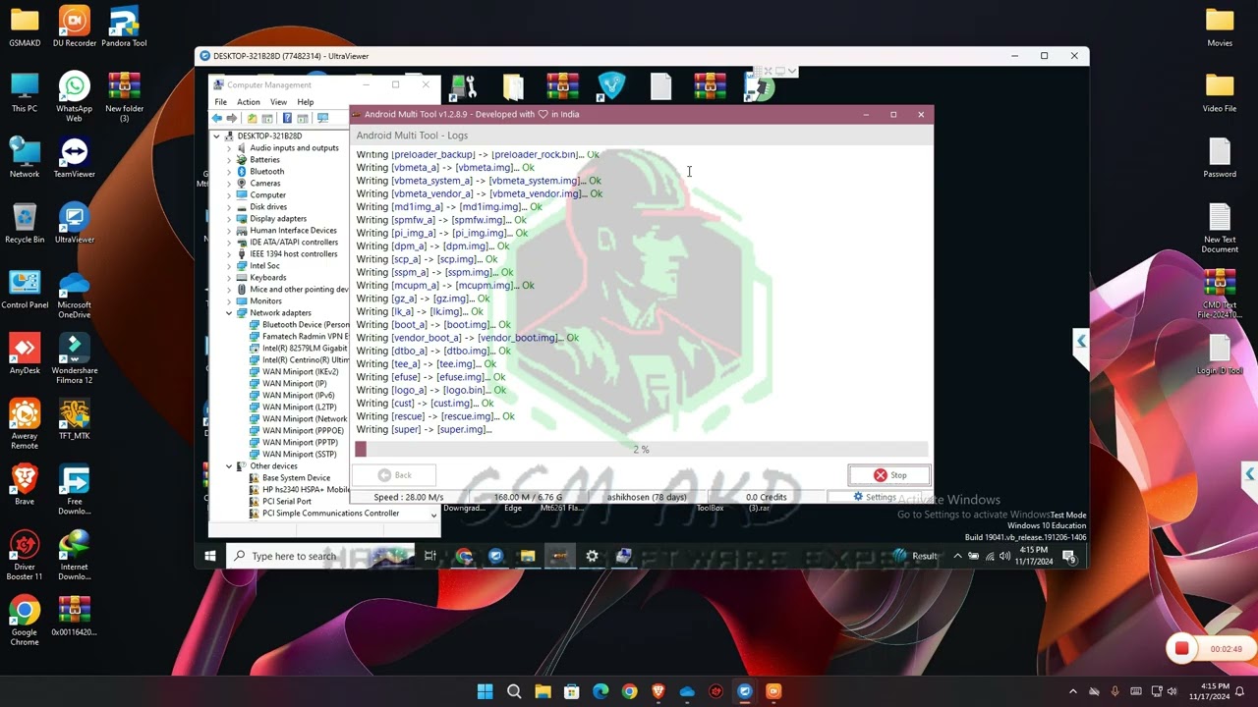1258x707 pixels.
Task: Open Driver Booster 11 shortcut
Action: pyautogui.click(x=25, y=556)
